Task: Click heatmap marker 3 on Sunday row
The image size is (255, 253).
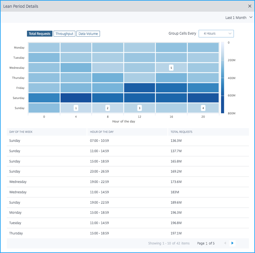Action: (x=140, y=108)
